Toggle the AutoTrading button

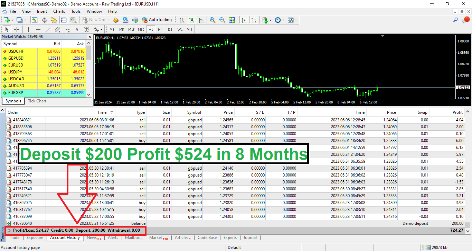(x=157, y=20)
